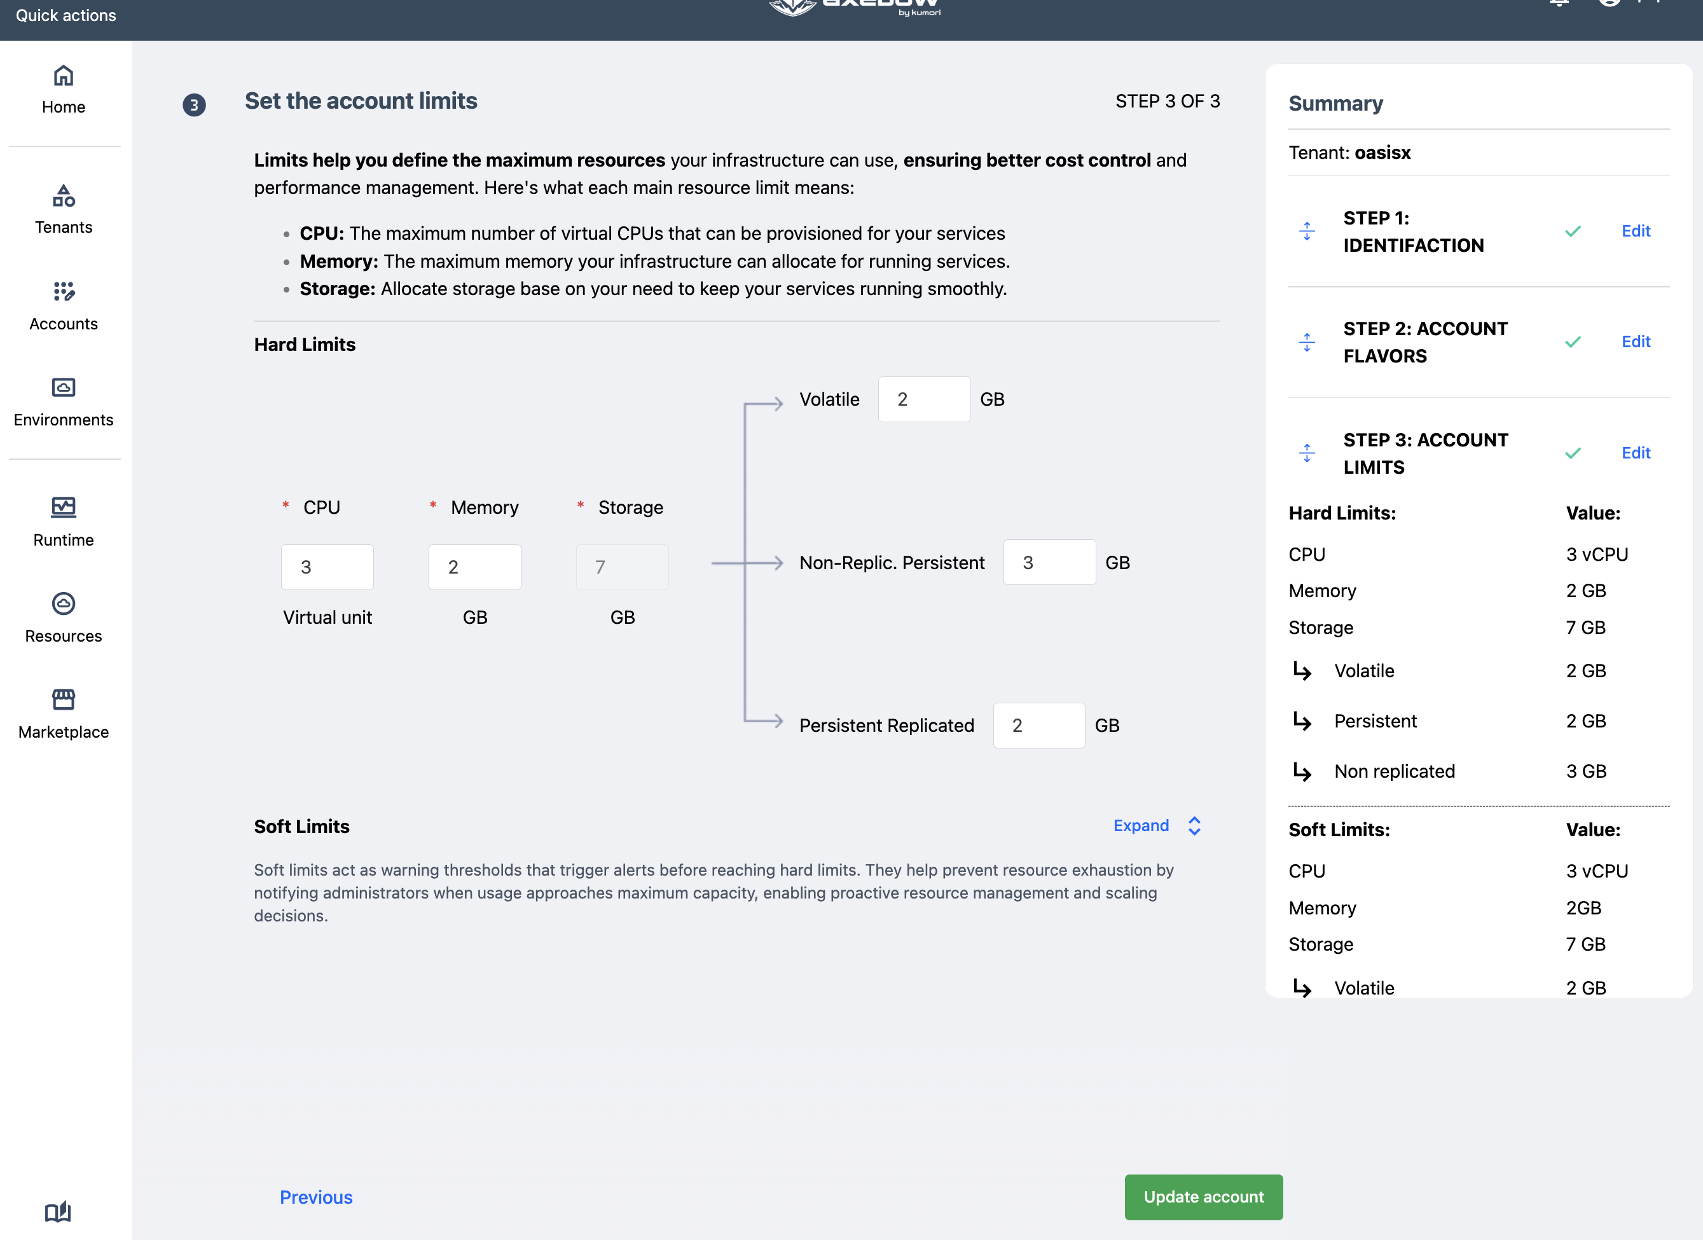Click the CPU hard limit field
Viewport: 1703px width, 1240px height.
(327, 567)
